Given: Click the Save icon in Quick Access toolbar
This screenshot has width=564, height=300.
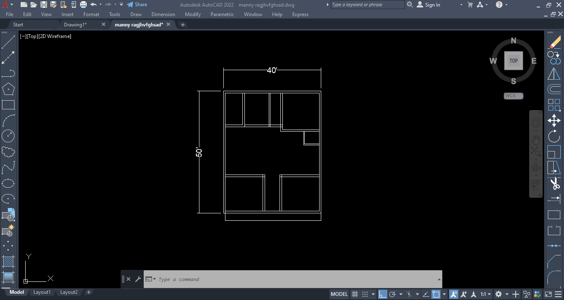Looking at the screenshot, I should pyautogui.click(x=43, y=5).
